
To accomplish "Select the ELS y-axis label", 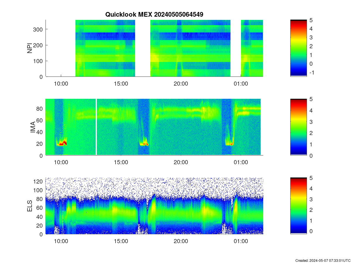I will coord(30,206).
